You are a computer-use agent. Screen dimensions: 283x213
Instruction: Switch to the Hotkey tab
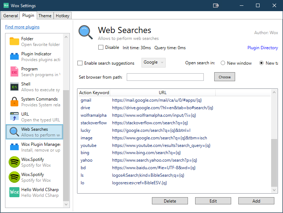pos(62,16)
